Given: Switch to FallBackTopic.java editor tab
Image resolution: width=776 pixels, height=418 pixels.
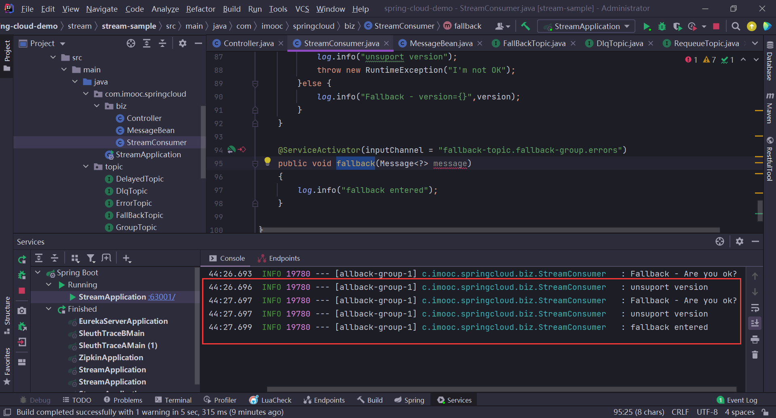Looking at the screenshot, I should 534,43.
